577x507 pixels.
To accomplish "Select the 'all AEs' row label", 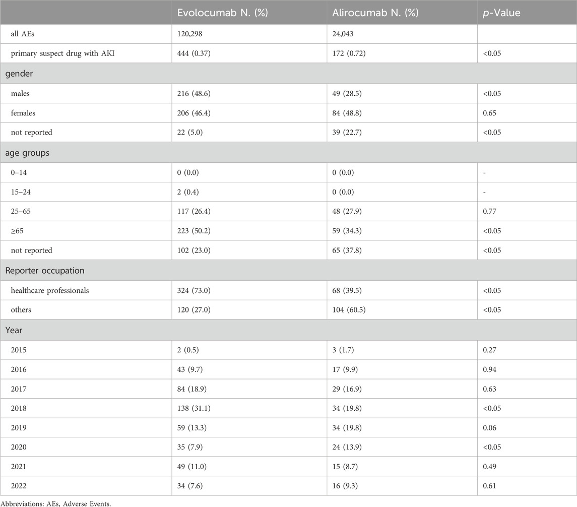I will pyautogui.click(x=23, y=34).
